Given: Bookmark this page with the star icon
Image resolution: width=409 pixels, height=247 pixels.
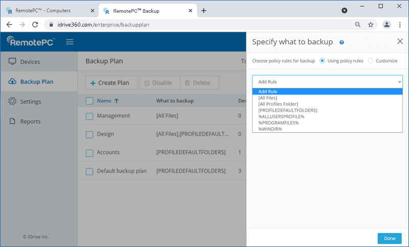Looking at the screenshot, I should tap(371, 24).
